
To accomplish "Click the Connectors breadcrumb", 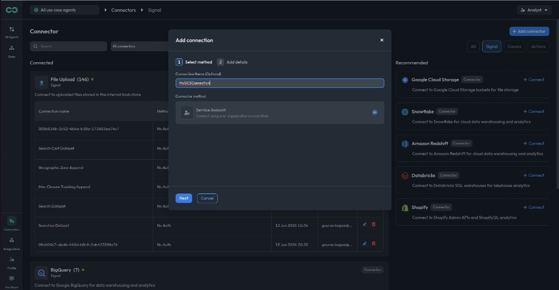I will pyautogui.click(x=123, y=10).
